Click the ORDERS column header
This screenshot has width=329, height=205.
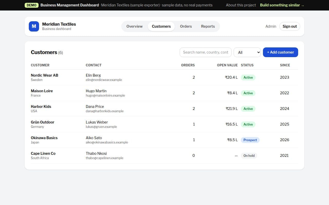[x=188, y=65]
